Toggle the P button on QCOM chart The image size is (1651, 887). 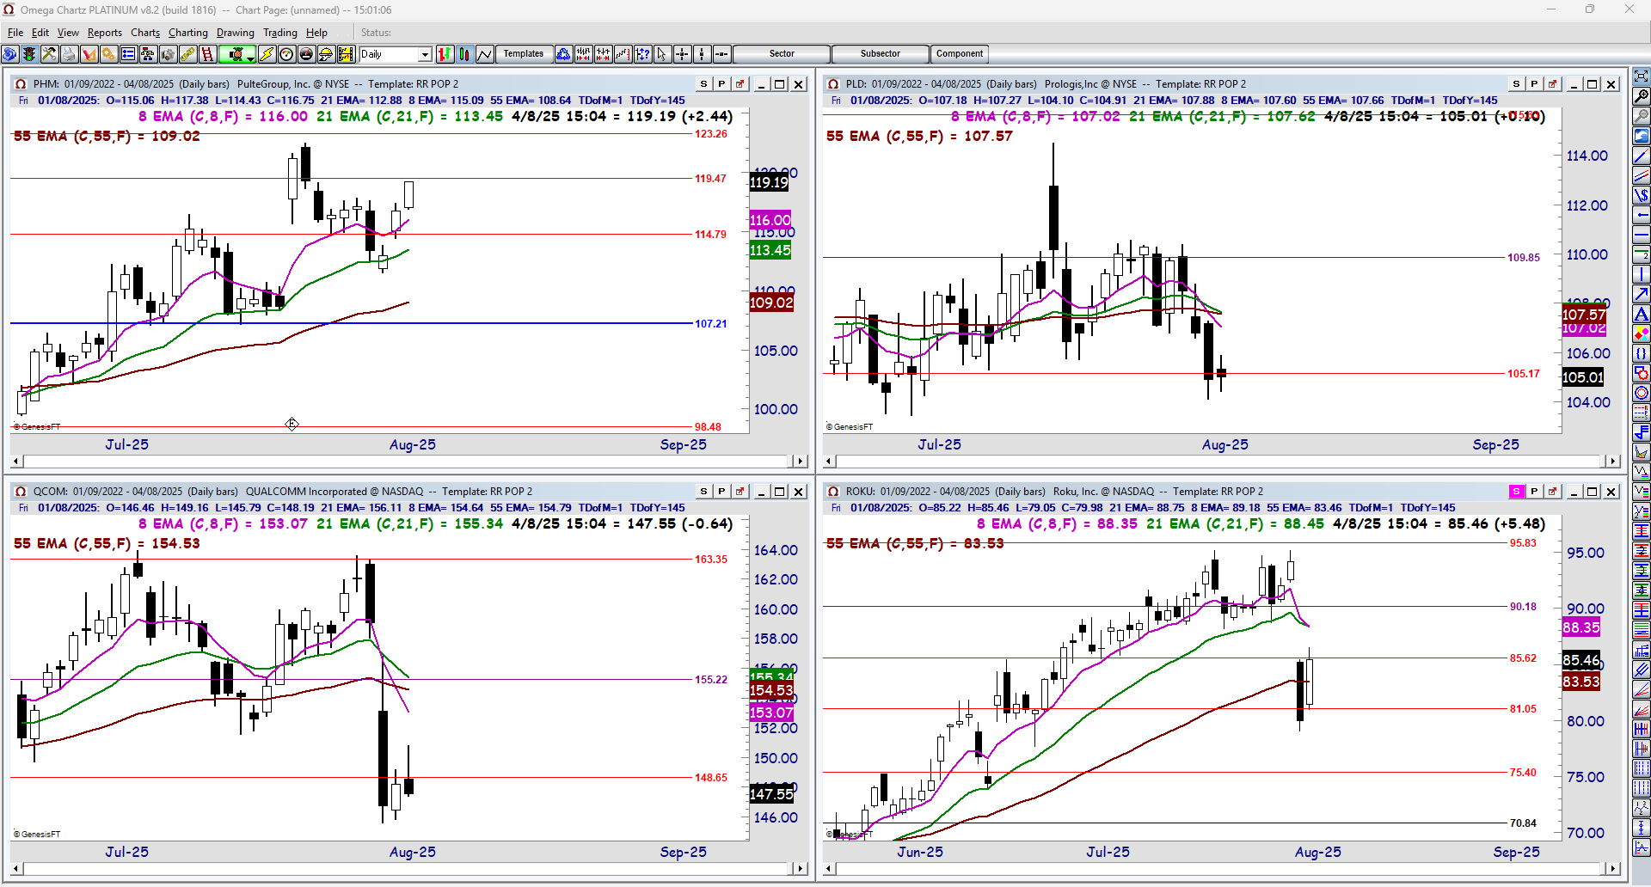pos(721,492)
